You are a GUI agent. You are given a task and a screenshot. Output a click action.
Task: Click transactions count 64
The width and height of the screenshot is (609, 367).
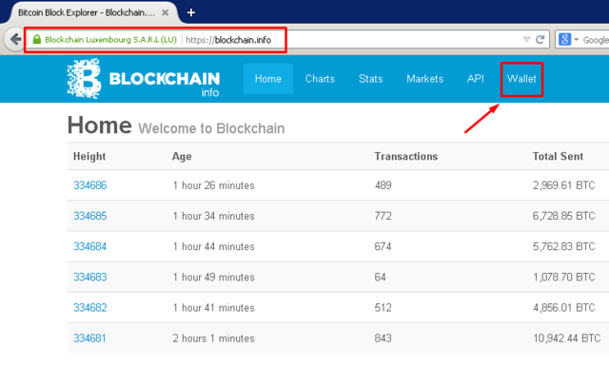[381, 278]
